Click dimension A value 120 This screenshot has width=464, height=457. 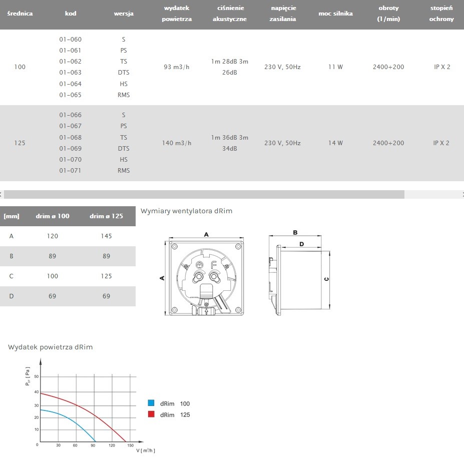click(x=53, y=236)
